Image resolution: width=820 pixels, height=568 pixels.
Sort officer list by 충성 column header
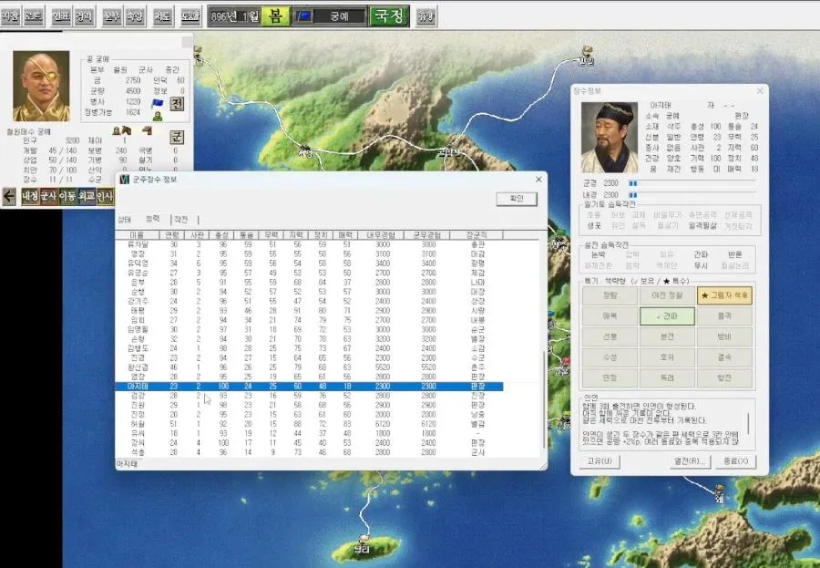222,235
